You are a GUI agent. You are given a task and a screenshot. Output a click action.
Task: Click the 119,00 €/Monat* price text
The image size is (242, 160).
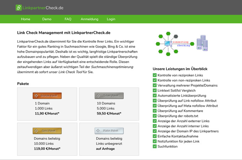47,149
